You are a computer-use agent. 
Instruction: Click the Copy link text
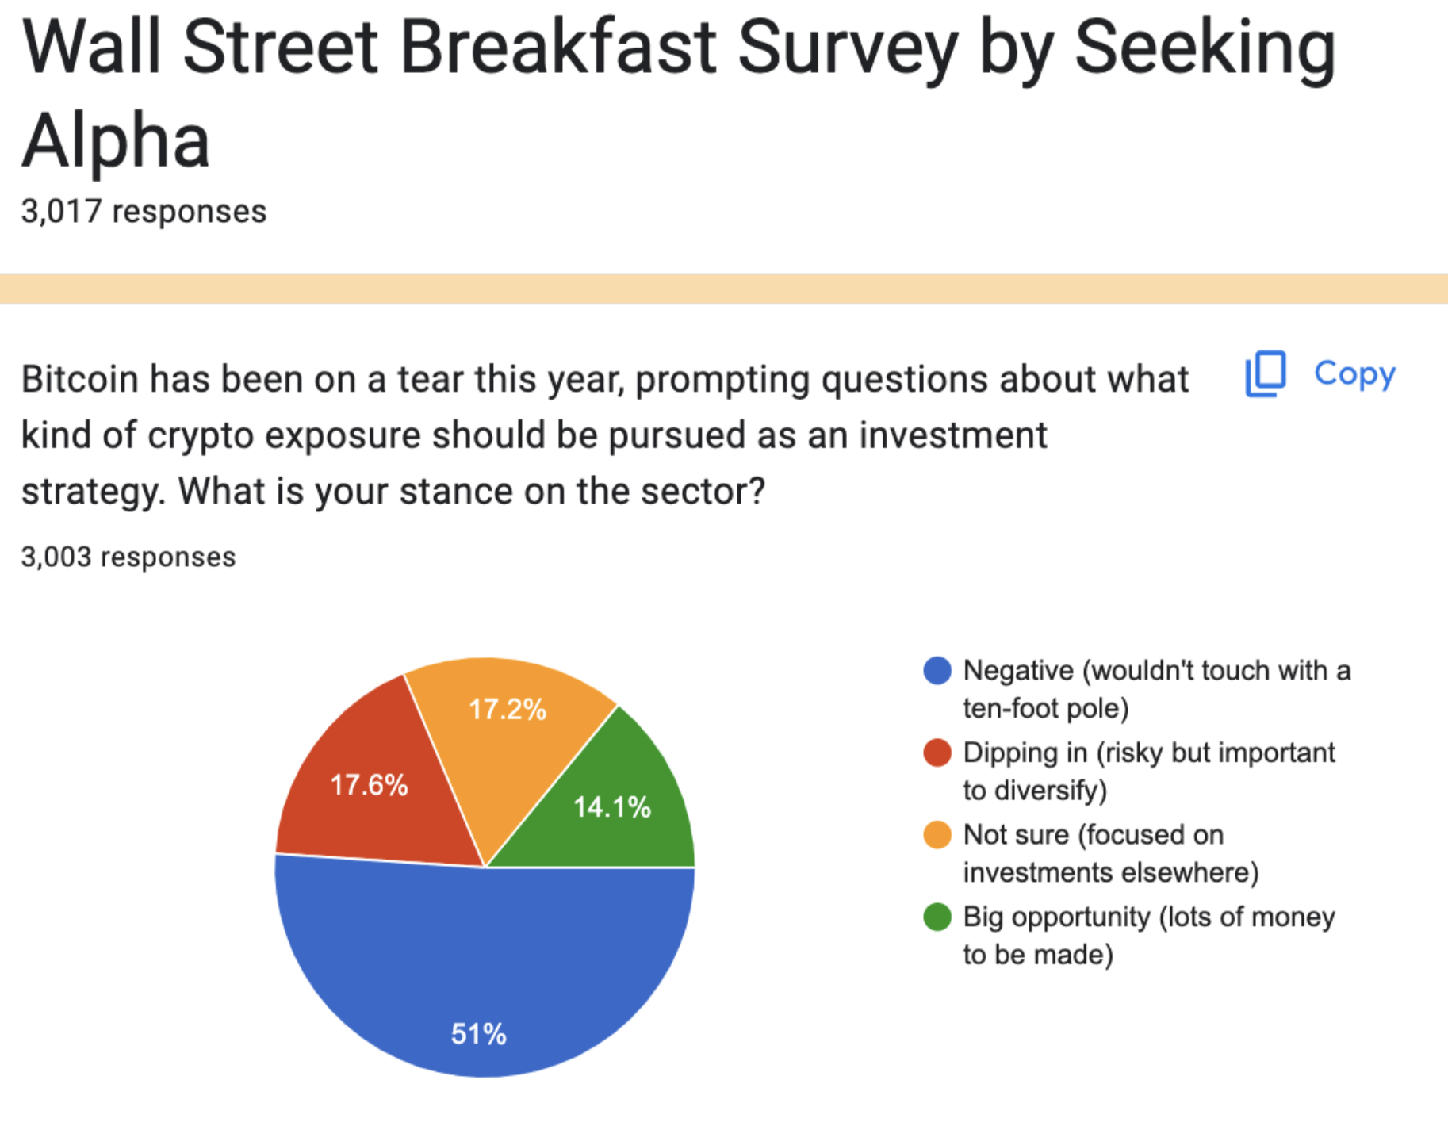[x=1354, y=373]
